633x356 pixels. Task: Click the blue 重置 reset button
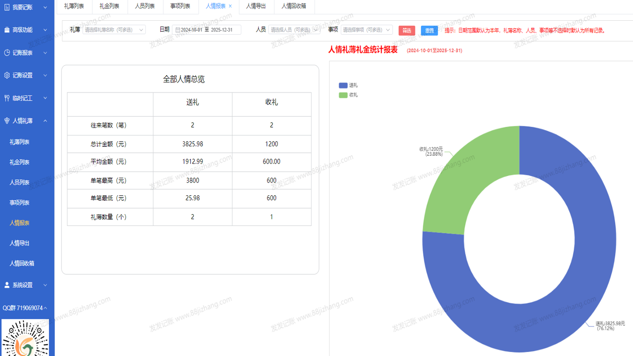[x=429, y=31]
